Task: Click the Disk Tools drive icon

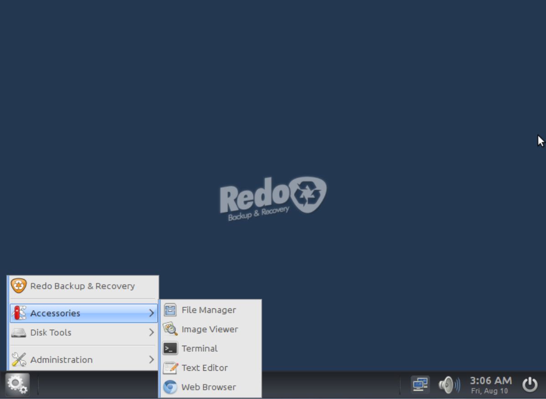Action: point(18,332)
